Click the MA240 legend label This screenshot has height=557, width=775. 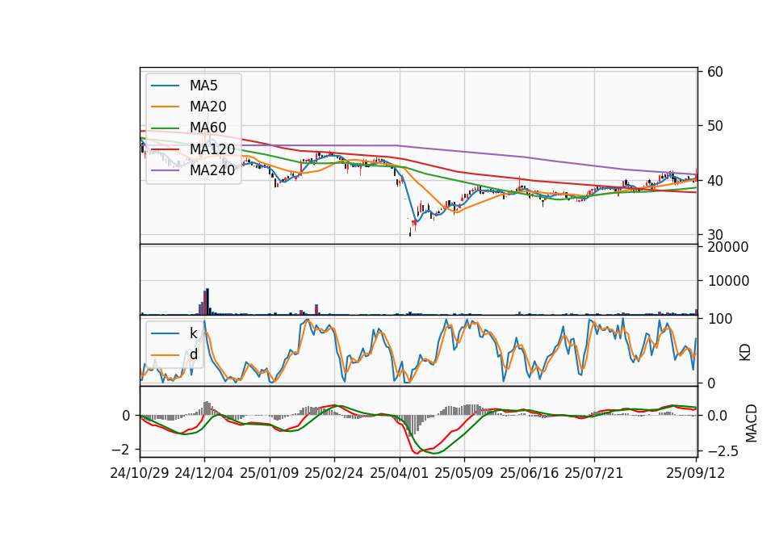212,170
